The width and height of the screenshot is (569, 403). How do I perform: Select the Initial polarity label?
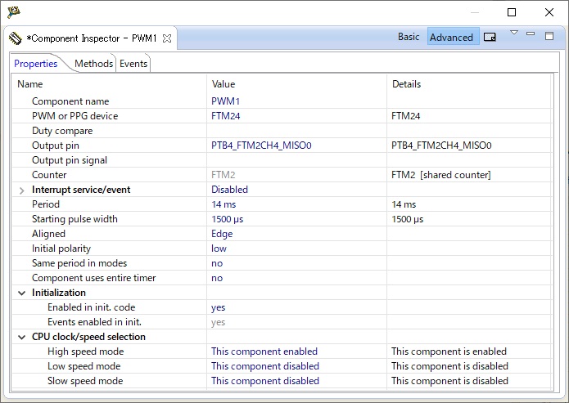[x=61, y=249]
